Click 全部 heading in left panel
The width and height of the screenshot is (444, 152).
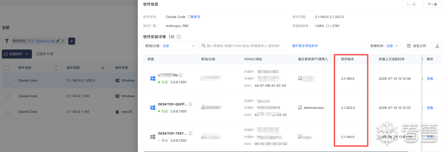click(x=6, y=28)
